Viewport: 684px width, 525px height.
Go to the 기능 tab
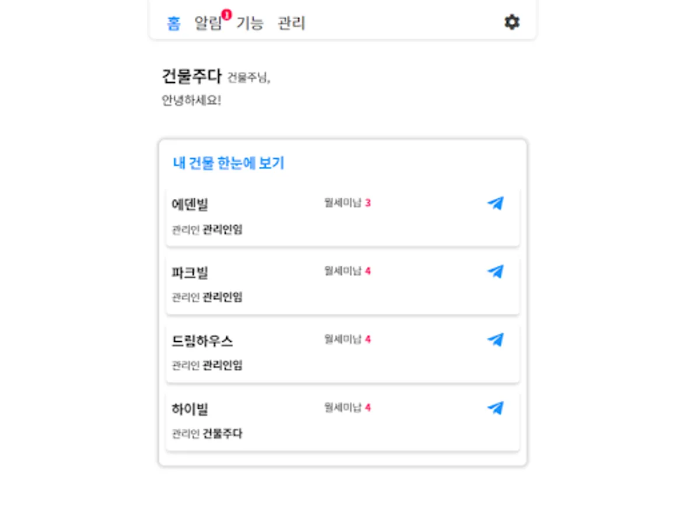pyautogui.click(x=250, y=23)
